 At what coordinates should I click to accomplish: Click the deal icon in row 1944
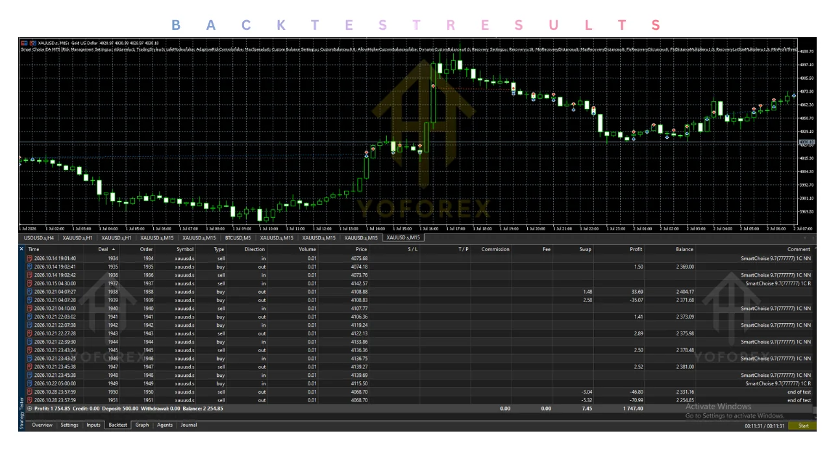click(x=29, y=342)
